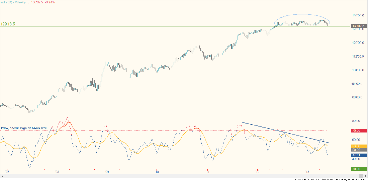Viewport: 368px width, 181px height.
Task: Click the orange 53.86 RSI average tag
Action: [357, 146]
